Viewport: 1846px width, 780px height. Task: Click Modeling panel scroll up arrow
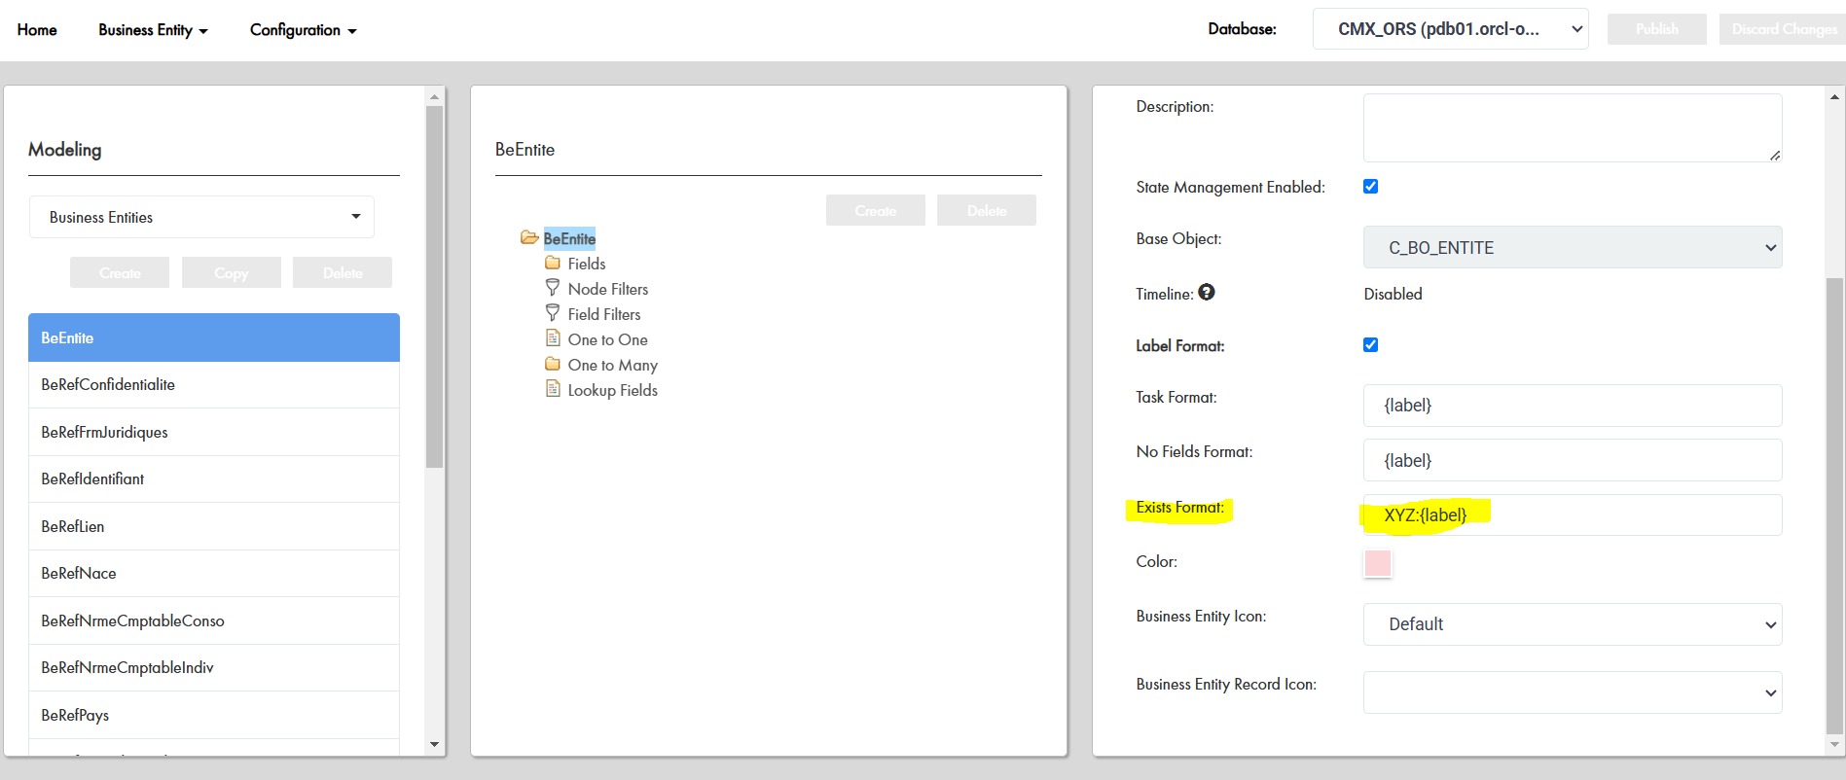(434, 96)
